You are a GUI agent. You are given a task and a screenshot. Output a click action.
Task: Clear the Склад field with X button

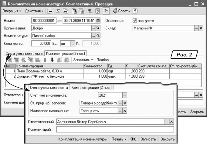pyautogui.click(x=201, y=28)
